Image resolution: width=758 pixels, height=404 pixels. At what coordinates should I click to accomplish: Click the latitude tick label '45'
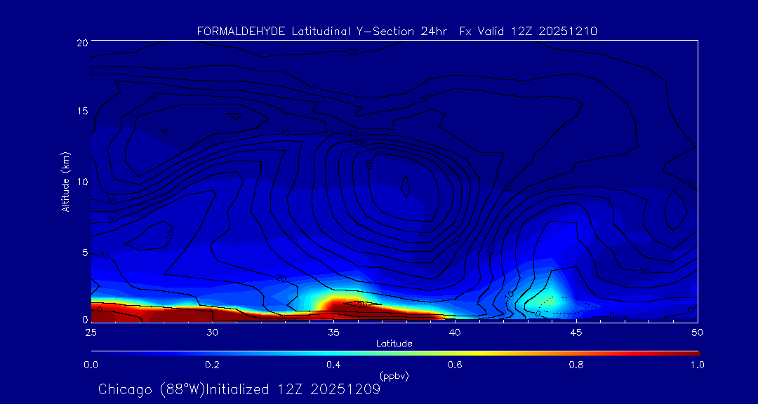(576, 332)
